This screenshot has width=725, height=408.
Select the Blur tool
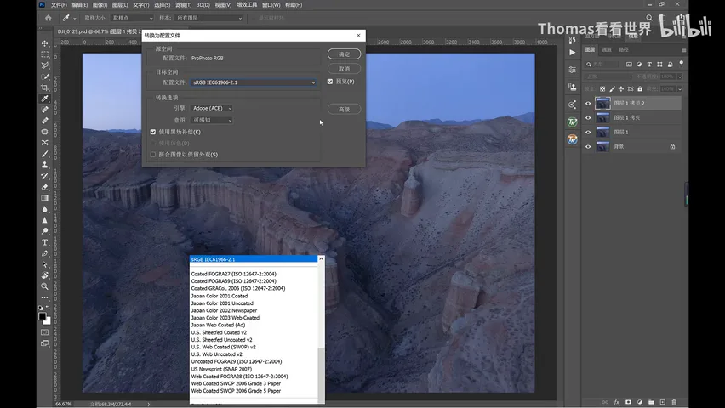pyautogui.click(x=45, y=209)
